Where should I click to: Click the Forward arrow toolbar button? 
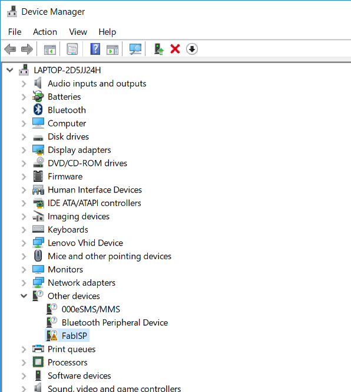point(27,49)
